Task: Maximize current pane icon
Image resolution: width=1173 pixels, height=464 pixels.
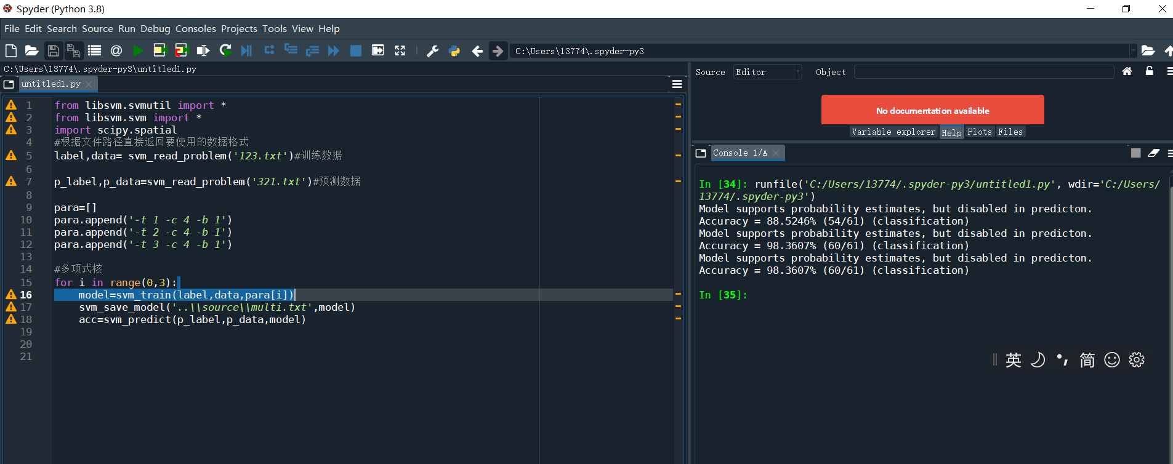Action: [378, 50]
